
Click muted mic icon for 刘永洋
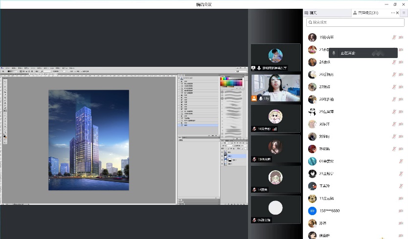[394, 124]
